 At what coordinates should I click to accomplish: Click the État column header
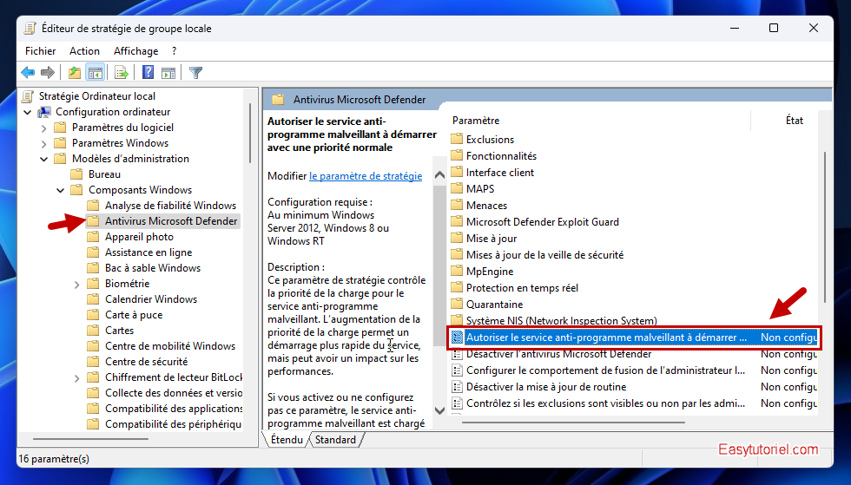coord(794,121)
